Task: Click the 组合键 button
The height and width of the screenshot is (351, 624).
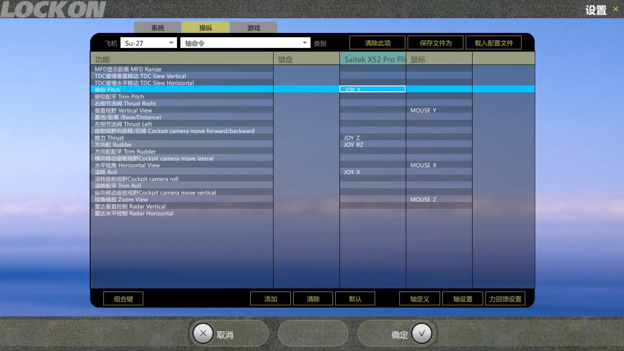Action: point(123,298)
